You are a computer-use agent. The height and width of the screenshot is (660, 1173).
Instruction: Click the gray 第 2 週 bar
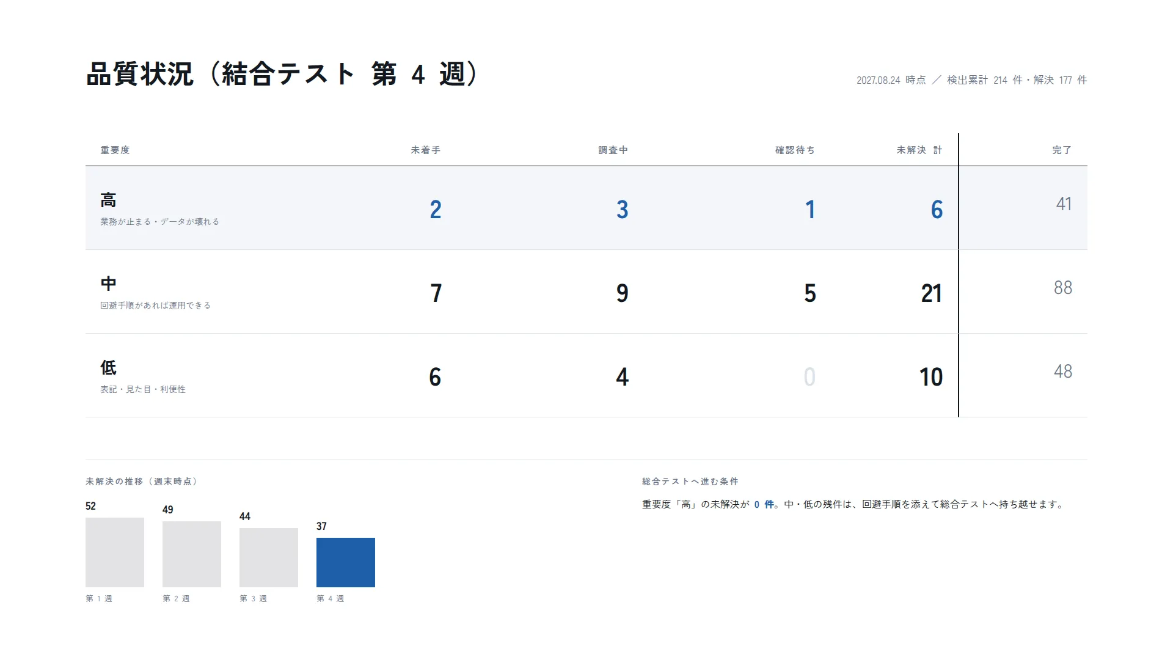(x=192, y=554)
